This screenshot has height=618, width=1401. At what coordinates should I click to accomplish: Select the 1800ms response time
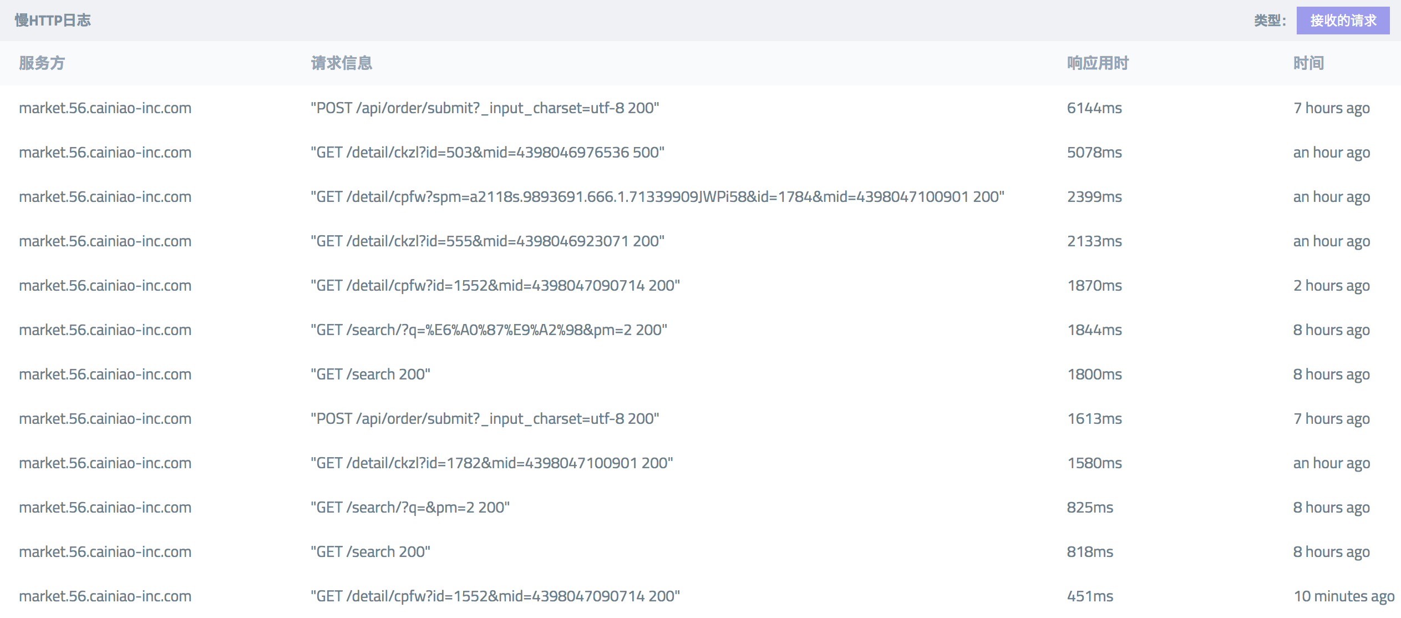[x=1094, y=374]
